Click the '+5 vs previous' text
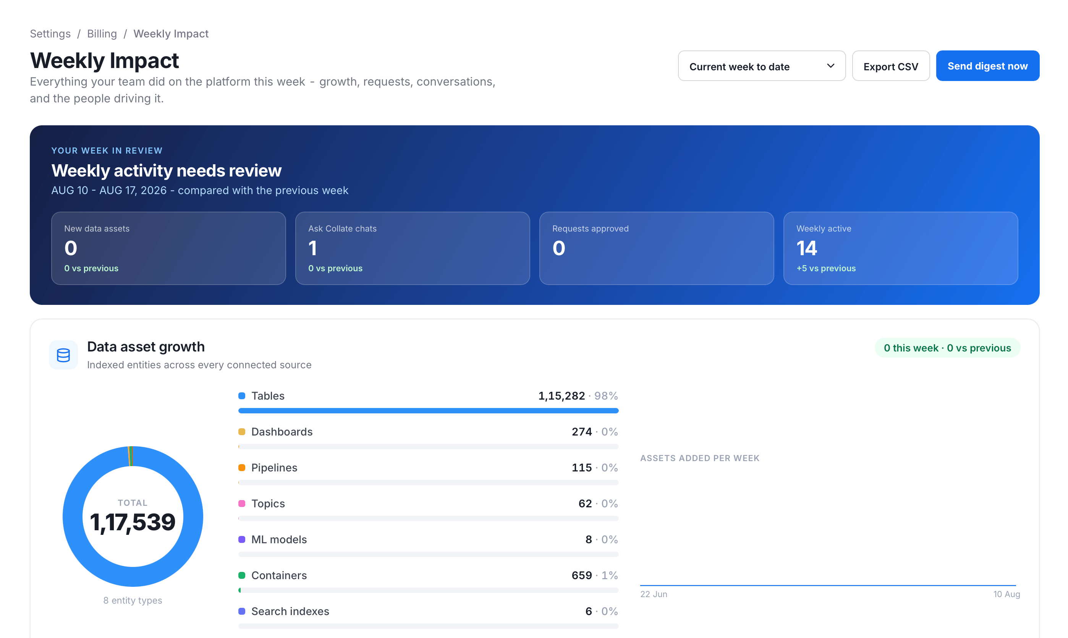1068x638 pixels. click(826, 268)
